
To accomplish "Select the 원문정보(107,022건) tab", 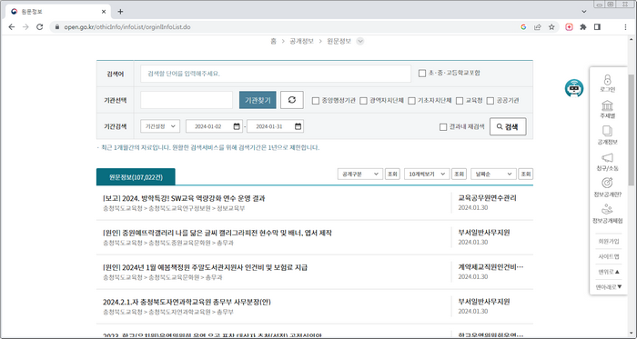I will pos(136,177).
